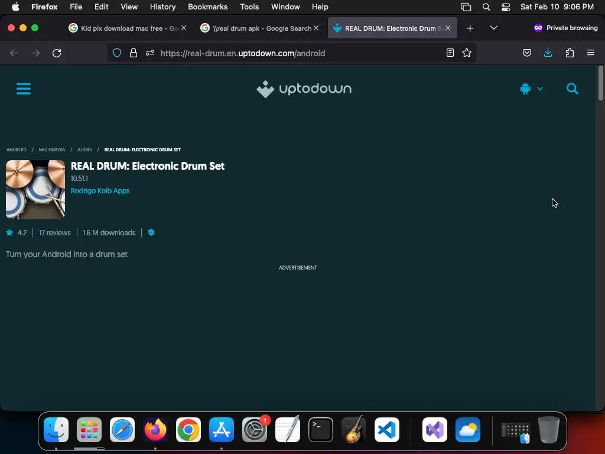Go back to the previous page
This screenshot has height=454, width=605.
pyautogui.click(x=14, y=53)
